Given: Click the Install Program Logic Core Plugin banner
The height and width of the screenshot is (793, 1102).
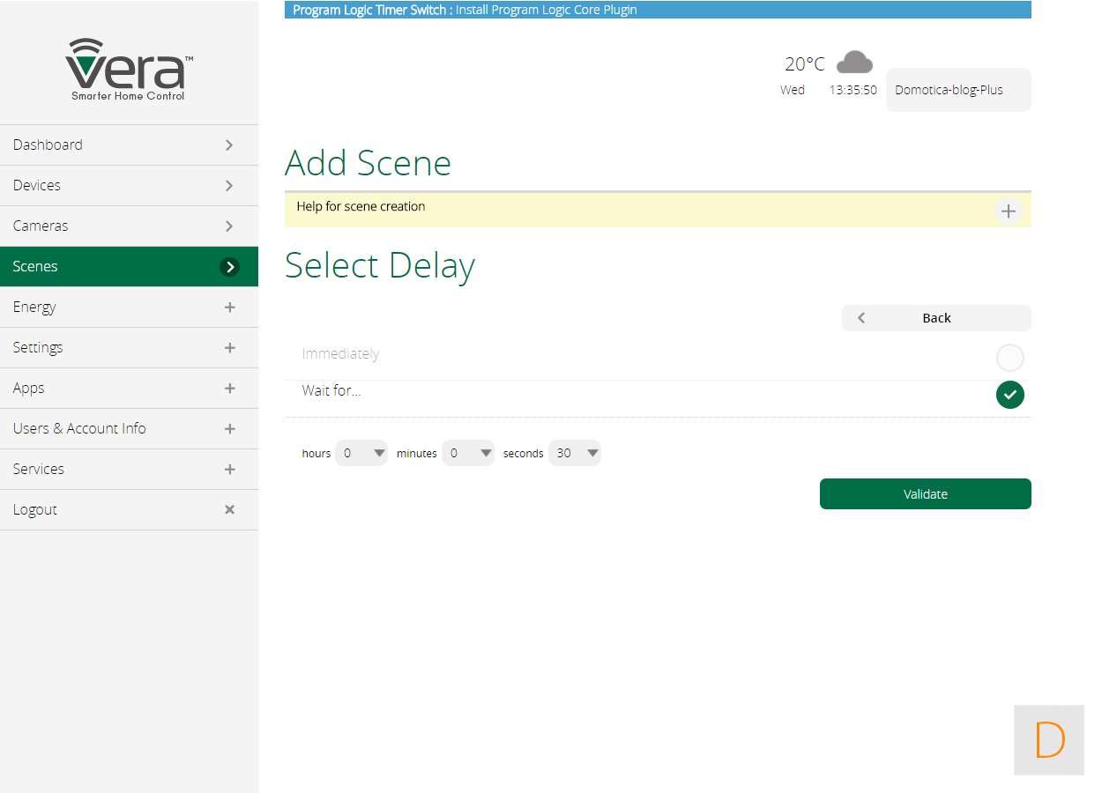Looking at the screenshot, I should point(658,10).
